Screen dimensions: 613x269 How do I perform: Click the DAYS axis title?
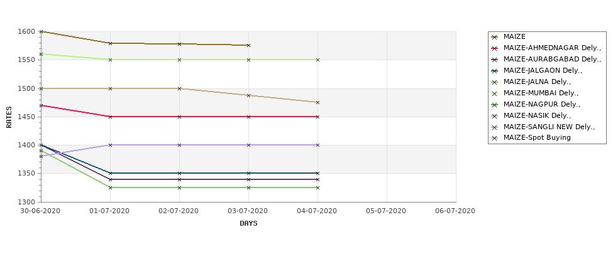pos(248,223)
